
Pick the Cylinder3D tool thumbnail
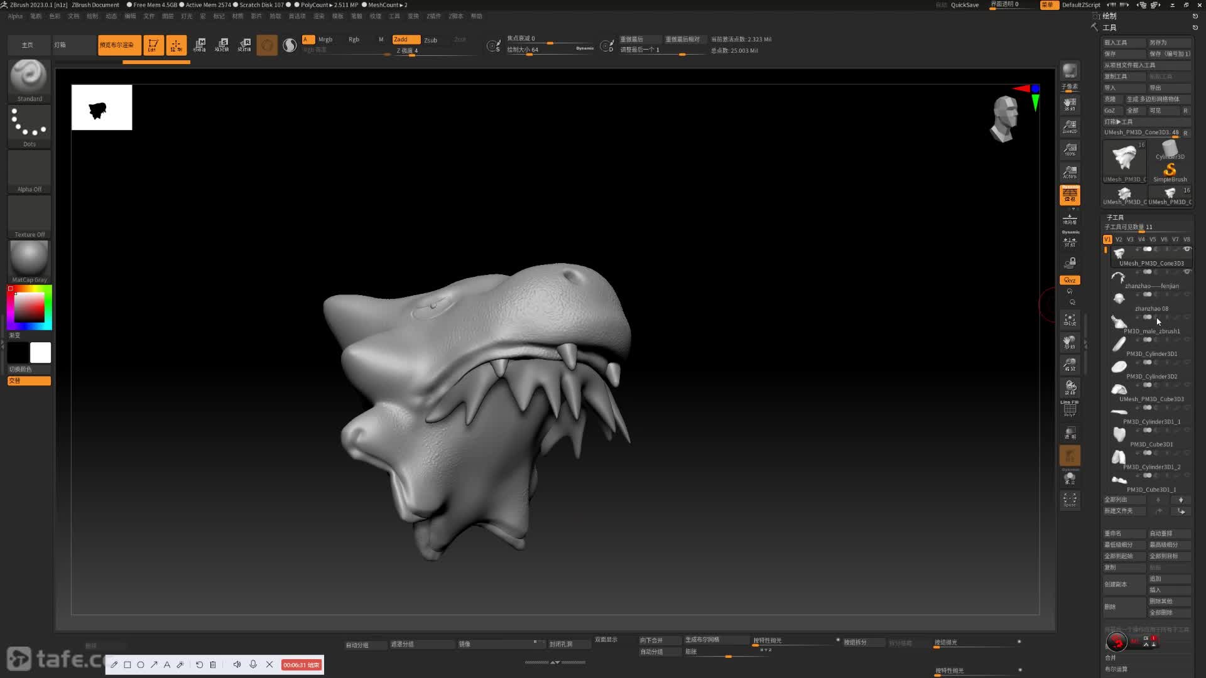pyautogui.click(x=1170, y=151)
